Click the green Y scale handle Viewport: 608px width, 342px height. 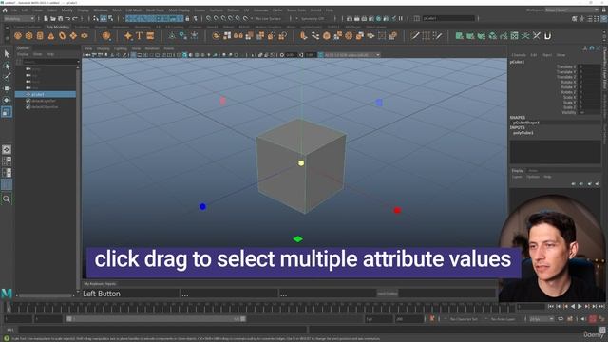click(297, 239)
